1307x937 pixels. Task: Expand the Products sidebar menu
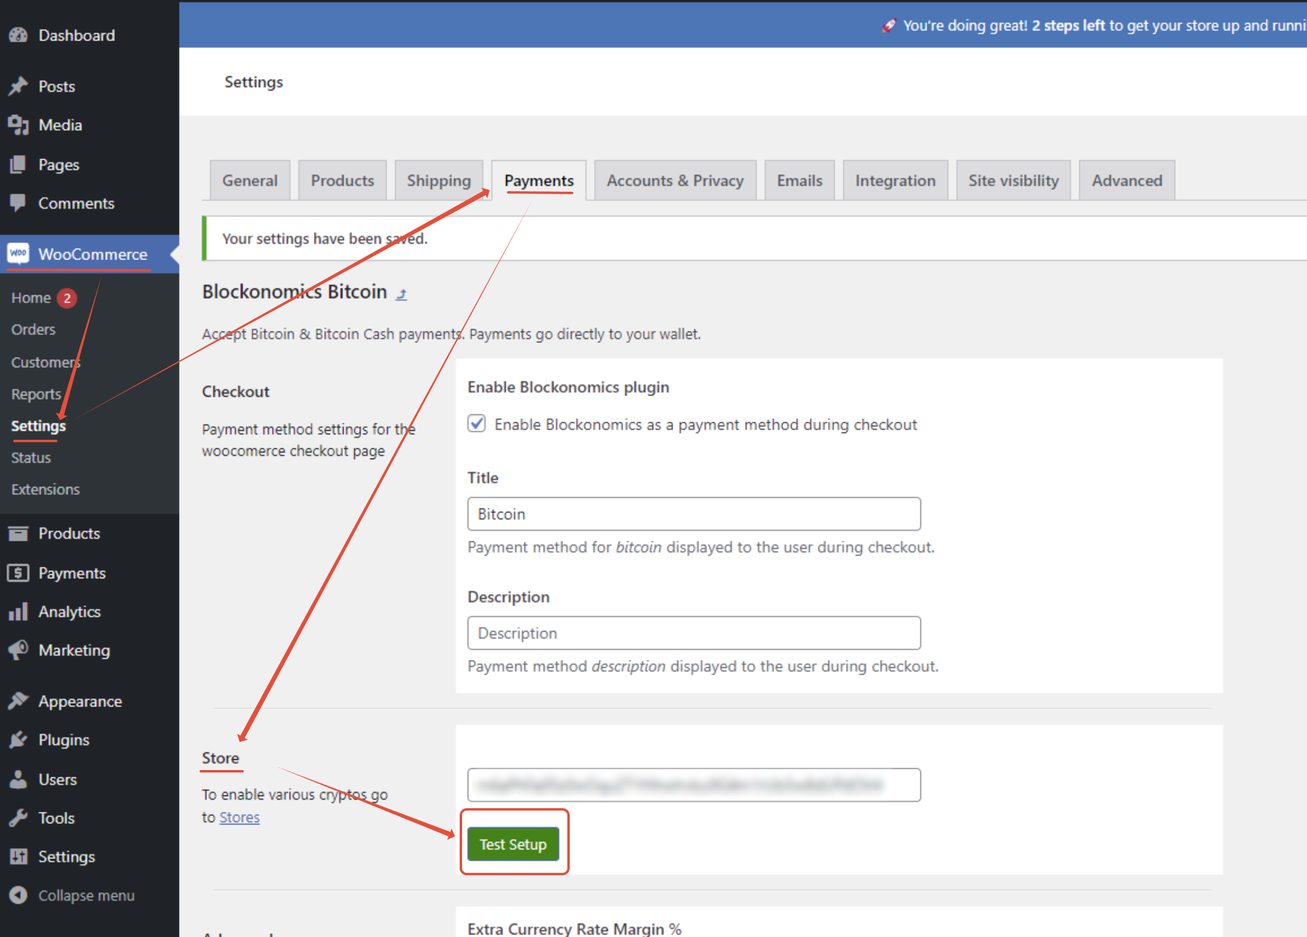click(x=69, y=534)
